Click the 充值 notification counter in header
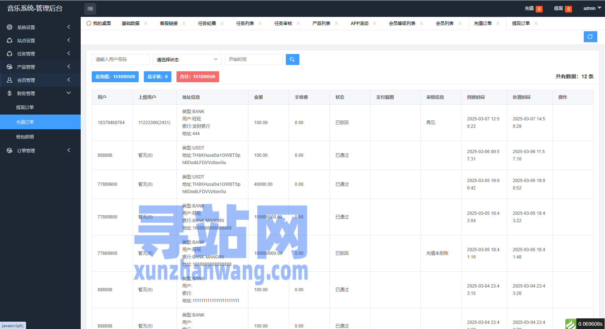 [x=539, y=9]
